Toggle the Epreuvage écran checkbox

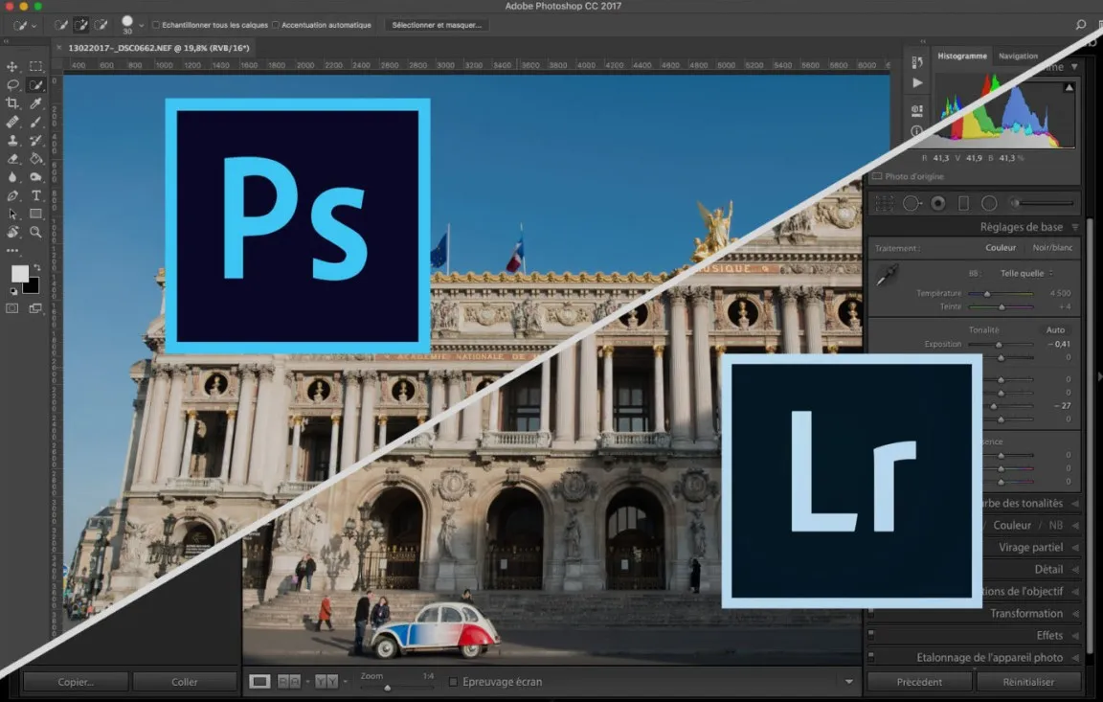(x=454, y=682)
